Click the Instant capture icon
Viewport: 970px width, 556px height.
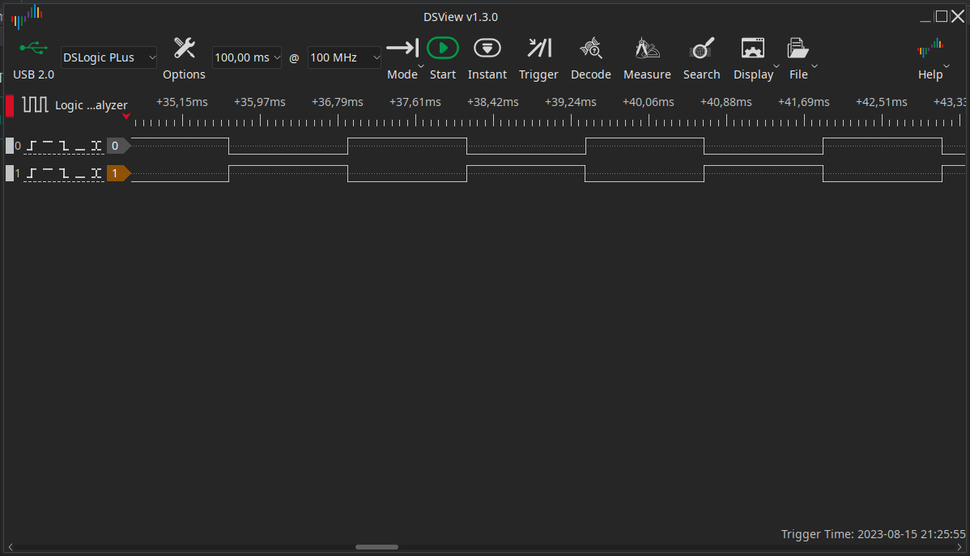(x=487, y=48)
